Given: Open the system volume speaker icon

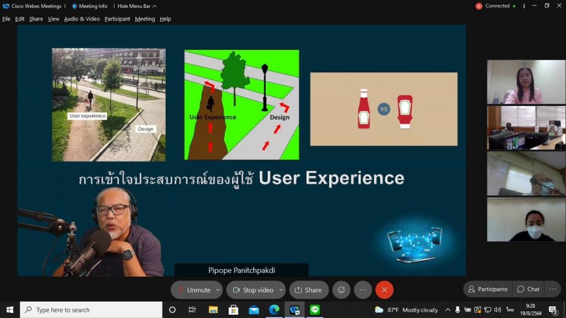Looking at the screenshot, I should point(497,310).
